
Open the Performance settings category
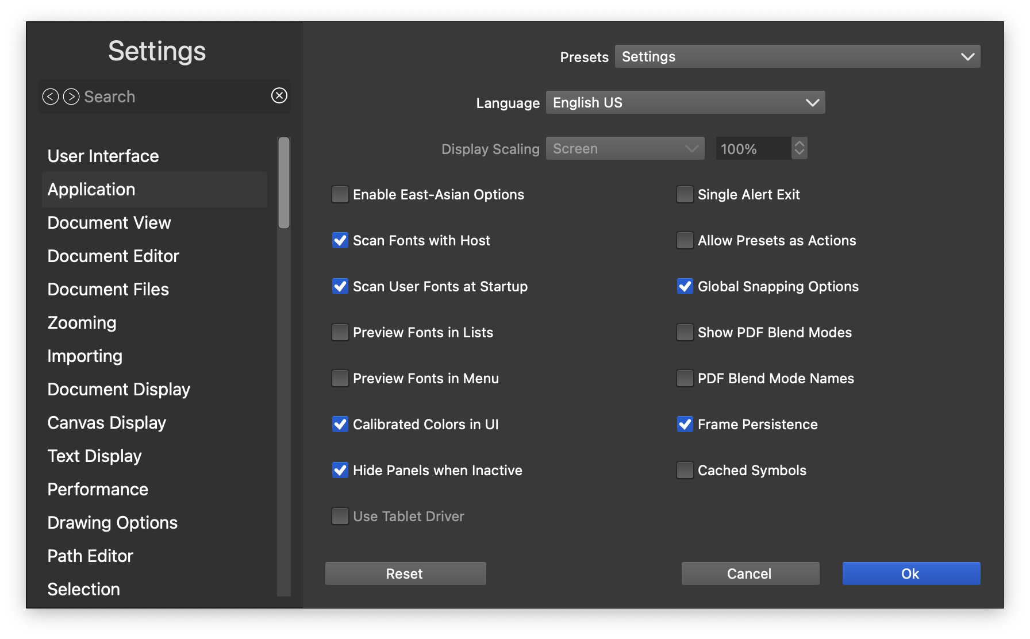tap(98, 490)
